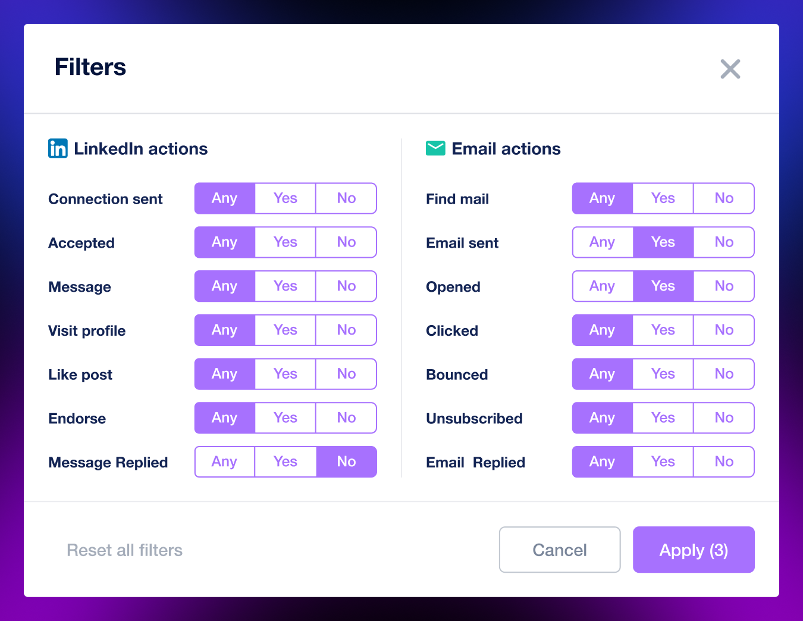Viewport: 803px width, 621px height.
Task: Set Accepted filter to No
Action: (346, 242)
